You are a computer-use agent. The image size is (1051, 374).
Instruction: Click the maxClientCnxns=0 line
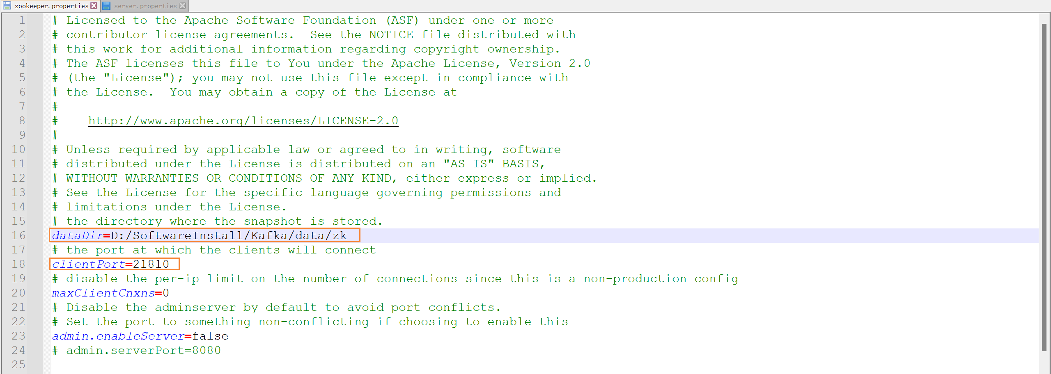[110, 293]
